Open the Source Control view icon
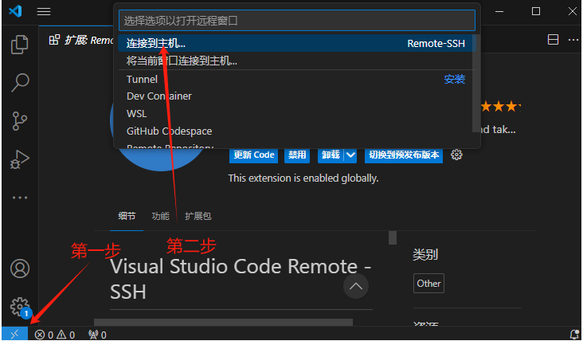 (x=20, y=121)
